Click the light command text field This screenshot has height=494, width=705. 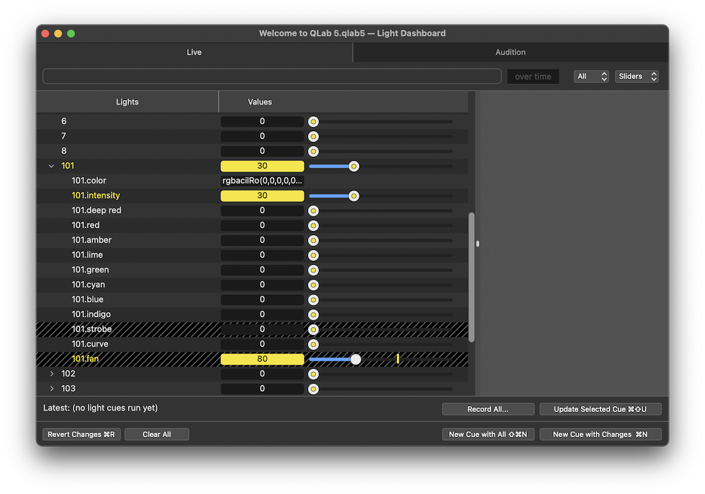coord(272,76)
